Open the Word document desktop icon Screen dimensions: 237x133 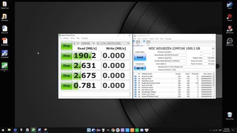(x=4, y=30)
